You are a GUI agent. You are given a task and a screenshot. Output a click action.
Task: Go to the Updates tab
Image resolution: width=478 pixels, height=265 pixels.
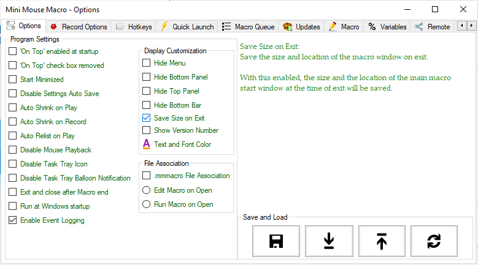pos(301,27)
